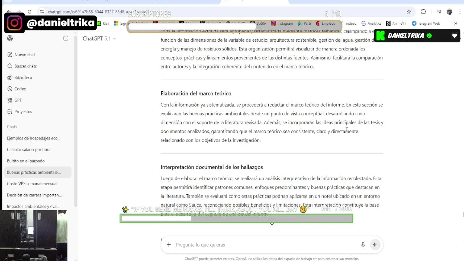
Task: Open Biblioteca in the sidebar
Action: point(23,78)
